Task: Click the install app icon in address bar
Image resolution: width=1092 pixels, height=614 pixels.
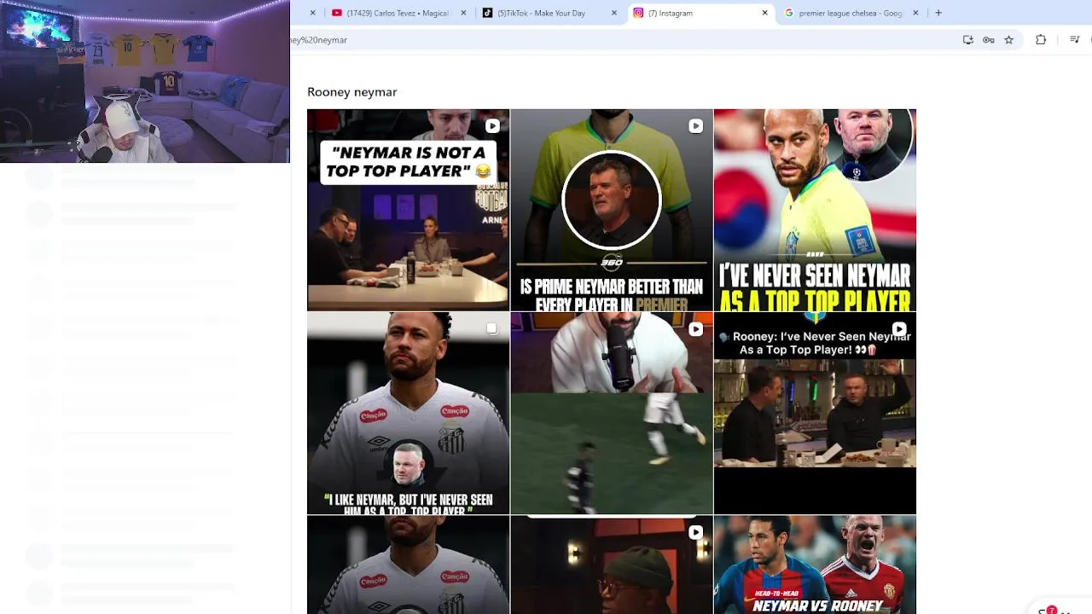Action: 968,40
